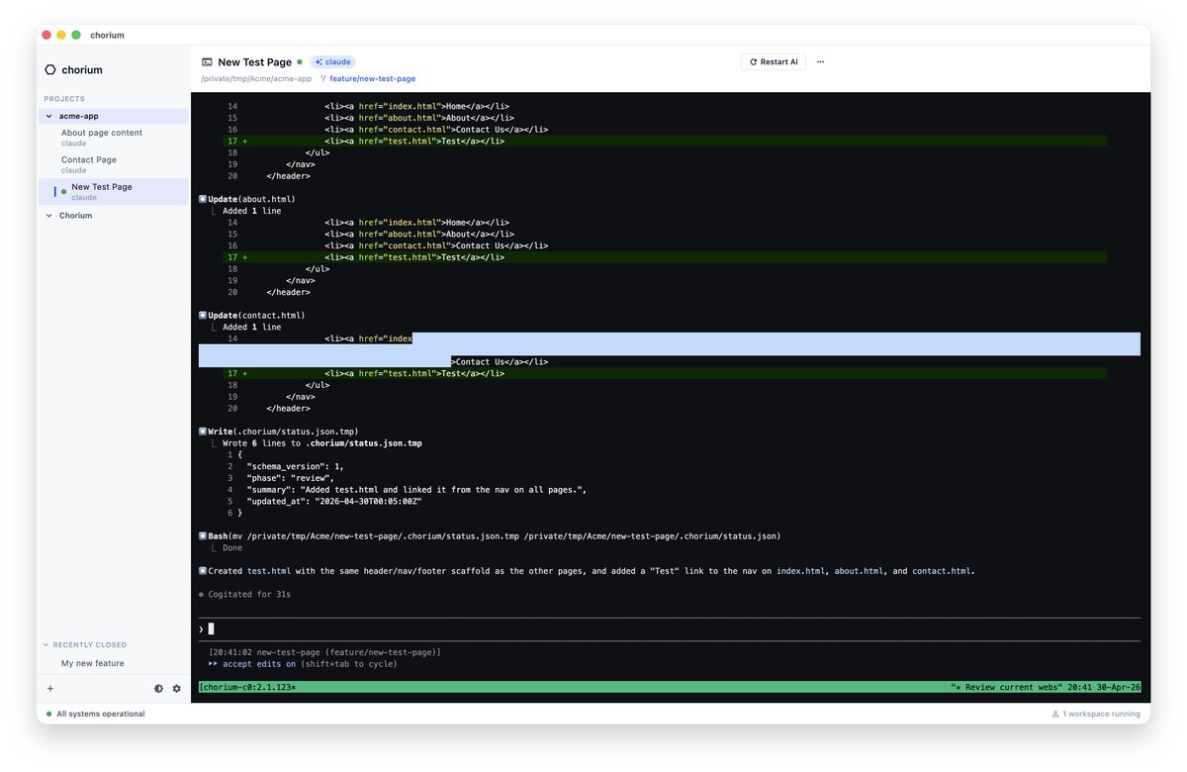Viewport: 1187px width, 772px height.
Task: Click the green dot beside New Test Page sidebar item
Action: pyautogui.click(x=64, y=192)
